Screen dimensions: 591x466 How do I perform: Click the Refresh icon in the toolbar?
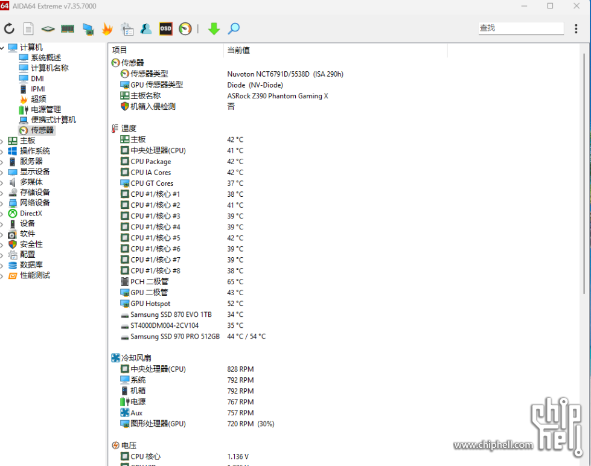coord(10,28)
